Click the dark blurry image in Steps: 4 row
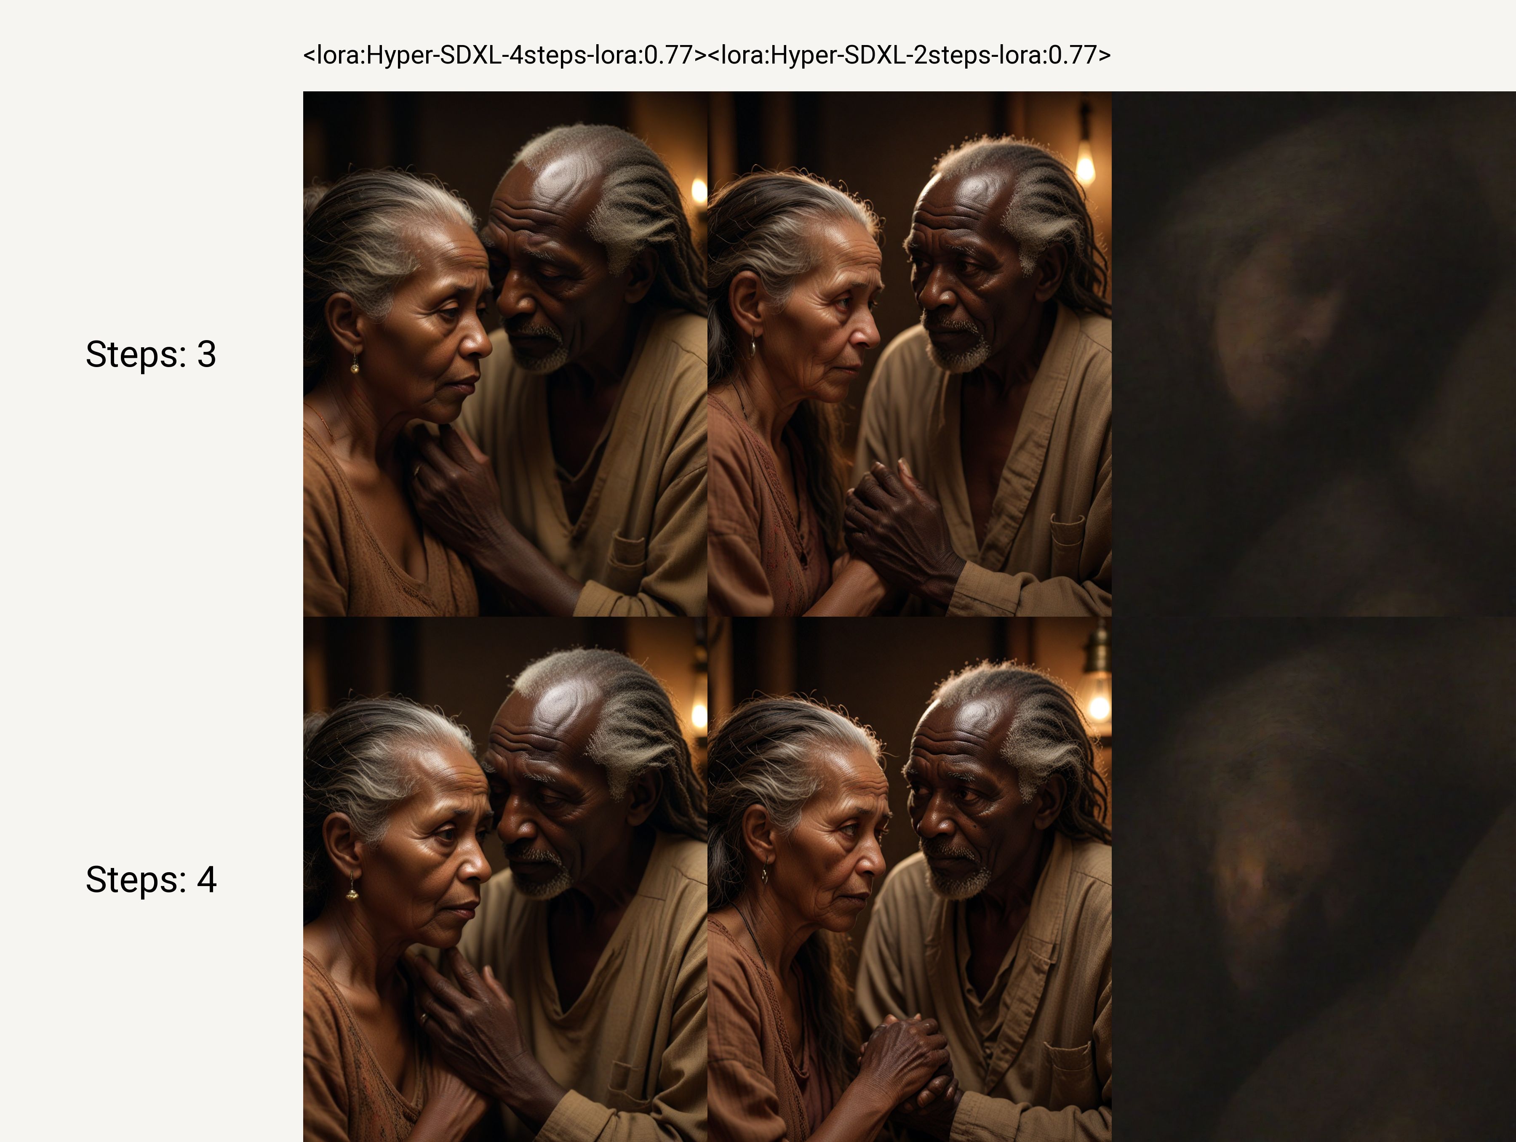This screenshot has height=1142, width=1516. [x=1314, y=879]
